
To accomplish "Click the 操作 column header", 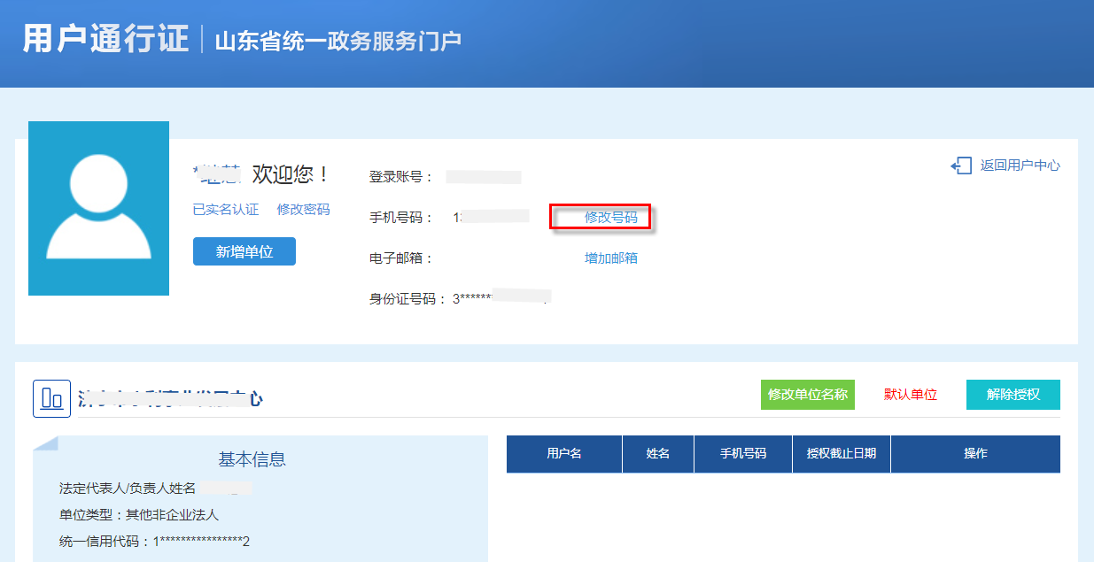I will (975, 454).
